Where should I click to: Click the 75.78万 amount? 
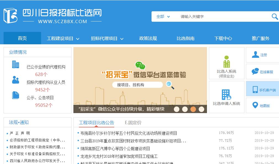coord(225,156)
